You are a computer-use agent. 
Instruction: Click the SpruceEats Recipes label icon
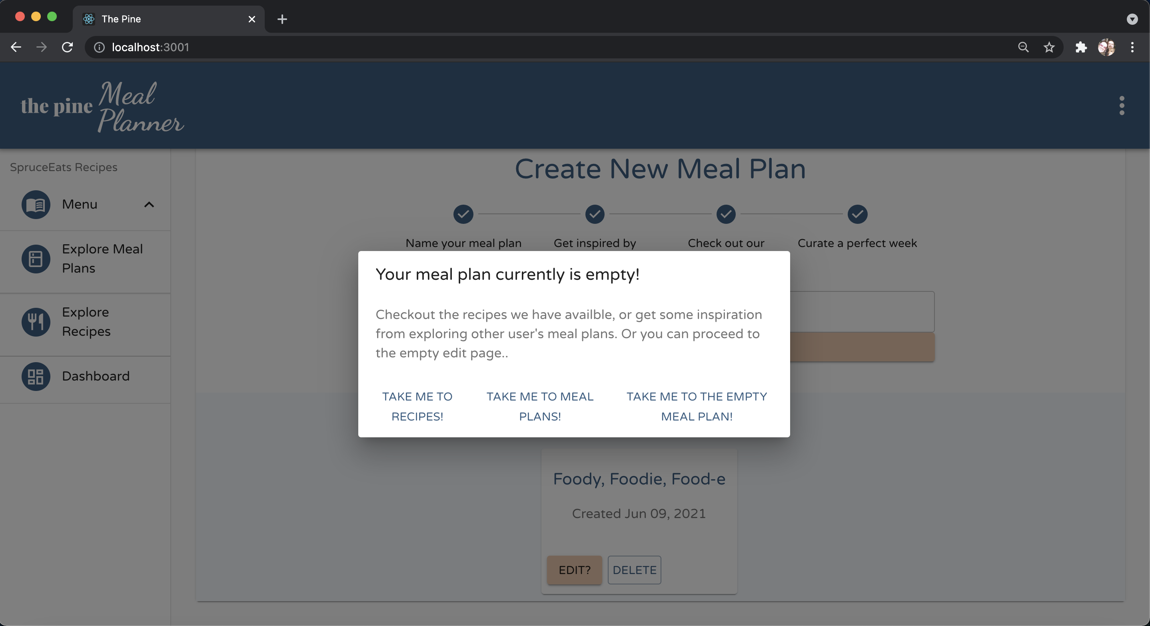click(63, 167)
